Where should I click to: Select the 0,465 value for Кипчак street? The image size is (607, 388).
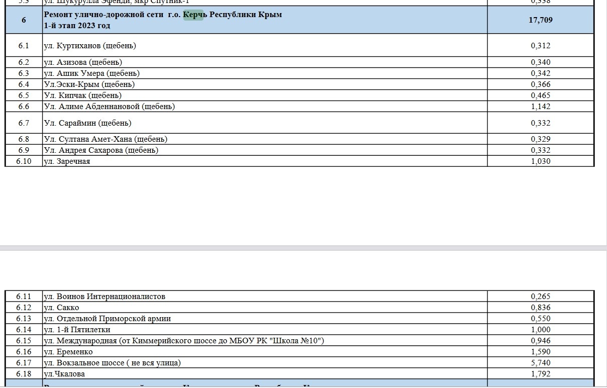click(x=540, y=95)
